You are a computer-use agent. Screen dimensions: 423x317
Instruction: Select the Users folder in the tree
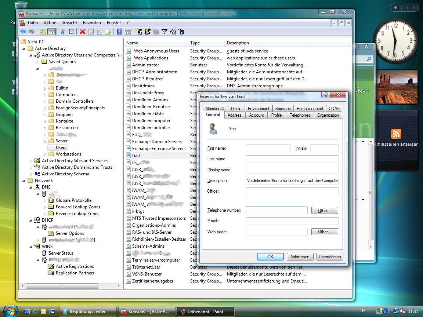pos(61,147)
